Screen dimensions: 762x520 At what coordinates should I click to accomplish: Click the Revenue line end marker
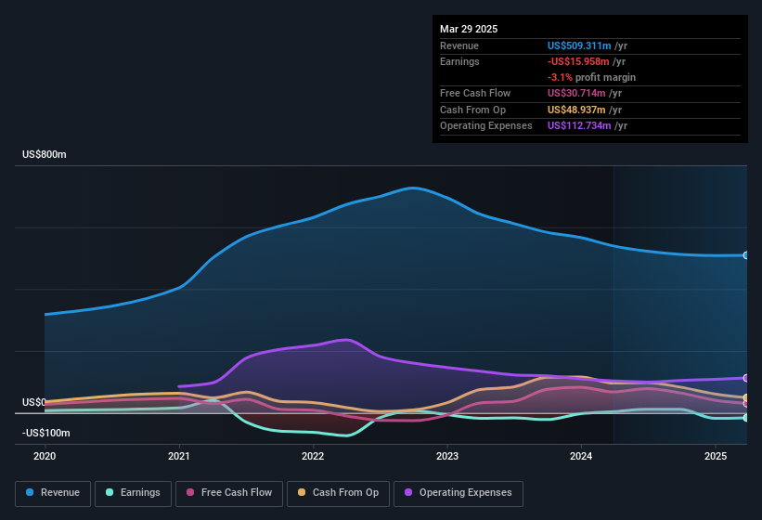click(x=746, y=255)
